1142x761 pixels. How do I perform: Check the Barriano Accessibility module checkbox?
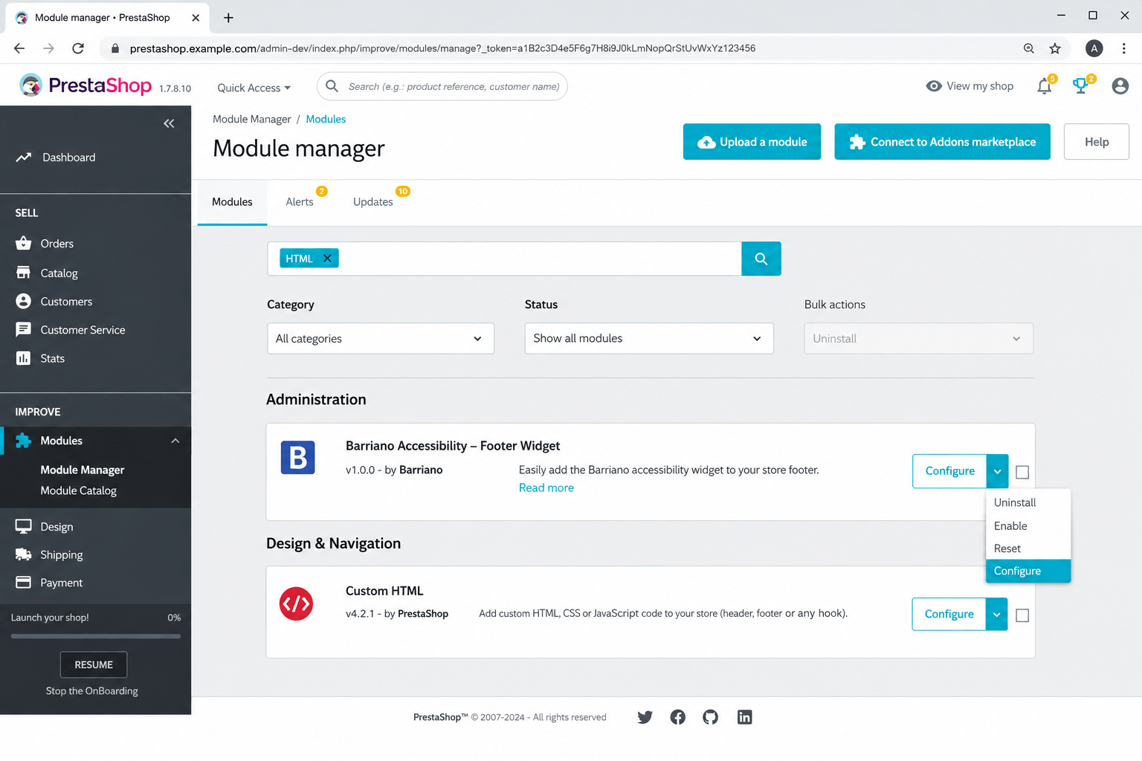(x=1022, y=472)
